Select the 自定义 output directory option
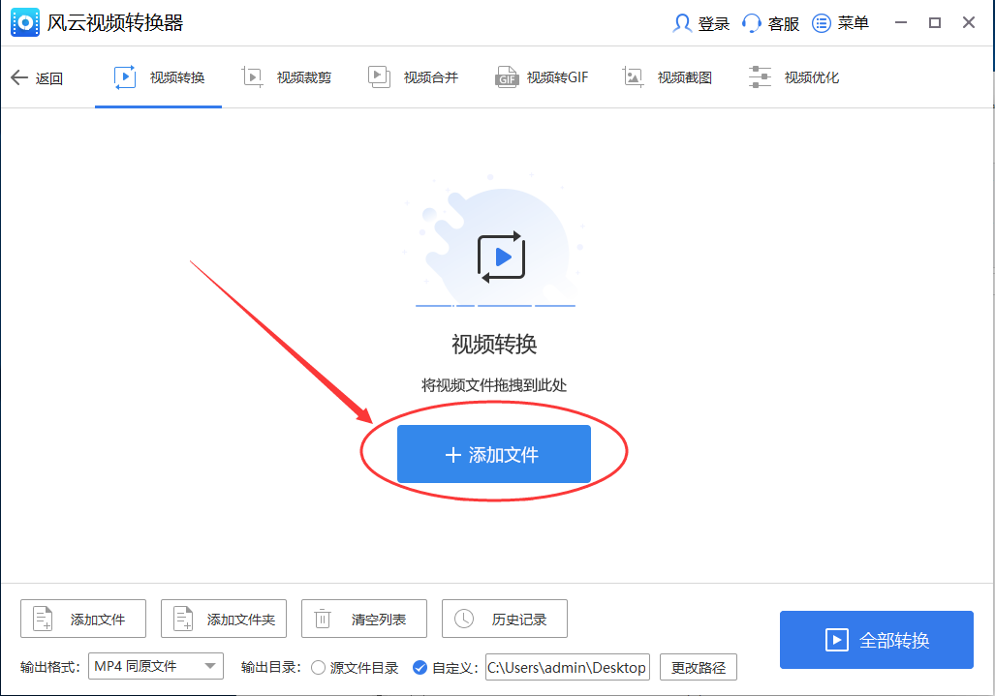This screenshot has height=696, width=995. pyautogui.click(x=420, y=668)
